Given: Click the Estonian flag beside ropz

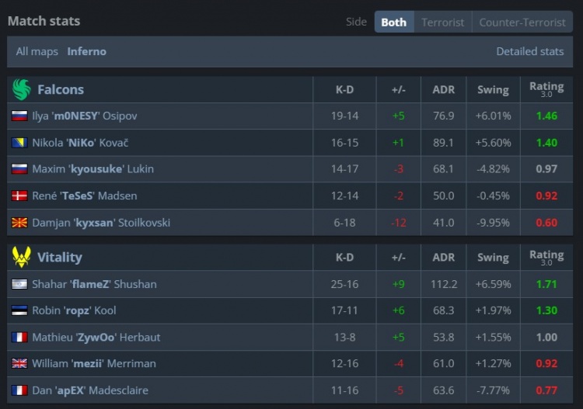Looking at the screenshot, I should point(19,311).
